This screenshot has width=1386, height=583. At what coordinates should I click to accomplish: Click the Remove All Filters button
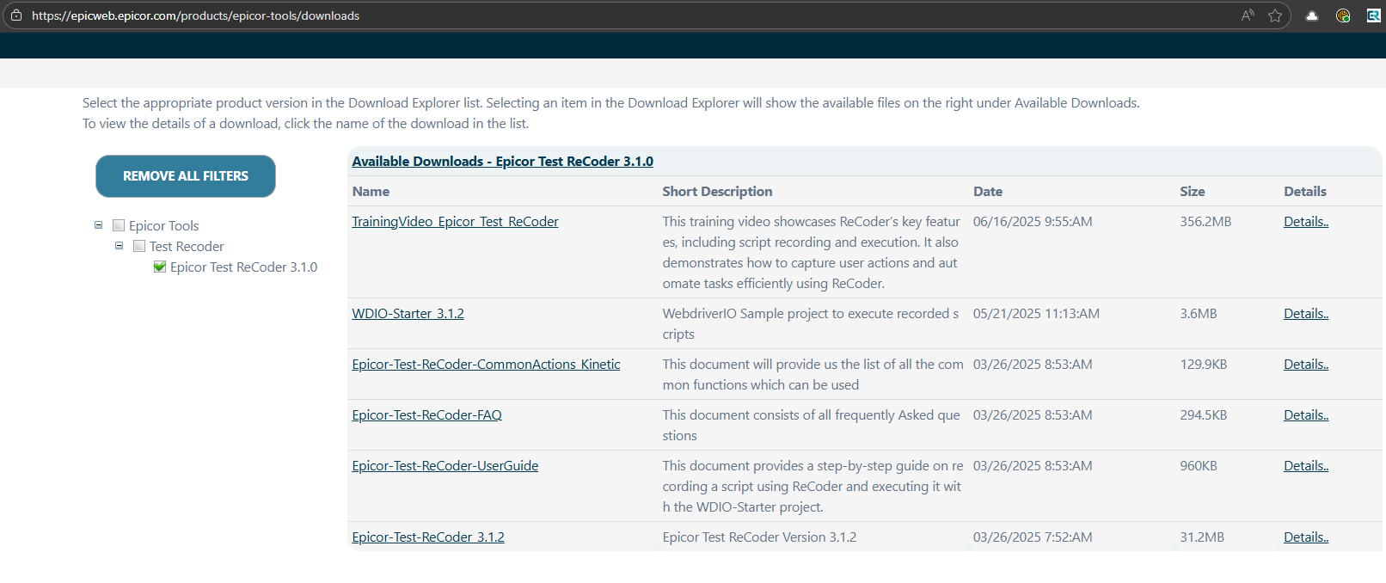pos(186,176)
